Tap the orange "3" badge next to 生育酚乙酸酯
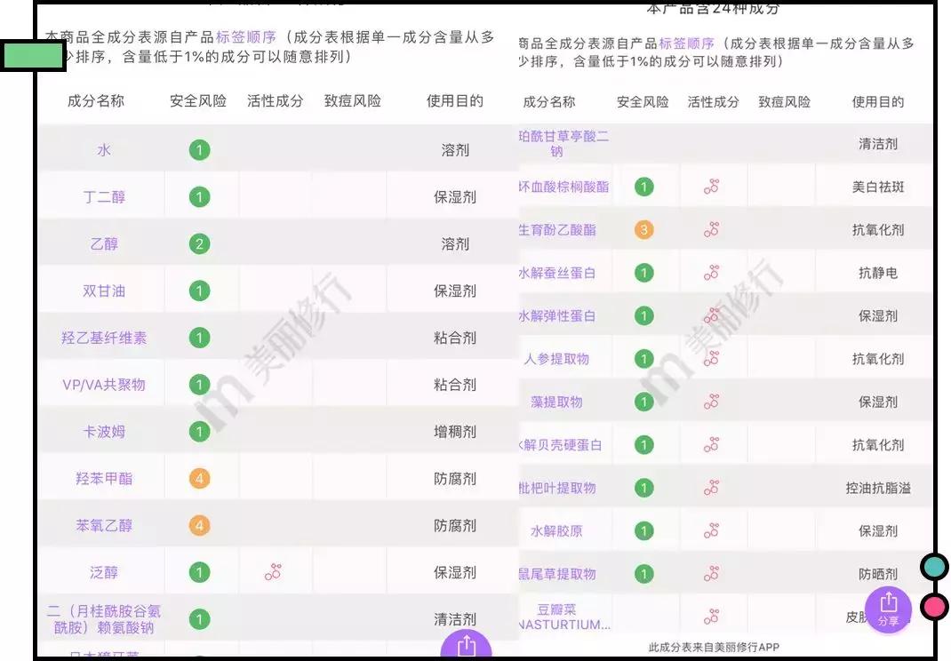This screenshot has width=951, height=661. (x=645, y=230)
